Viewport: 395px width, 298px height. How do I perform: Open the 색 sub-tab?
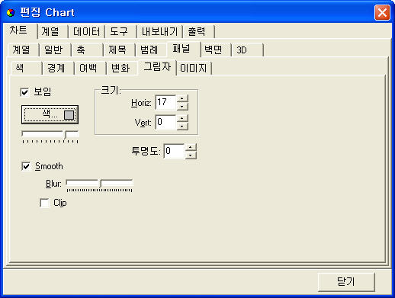pos(26,68)
